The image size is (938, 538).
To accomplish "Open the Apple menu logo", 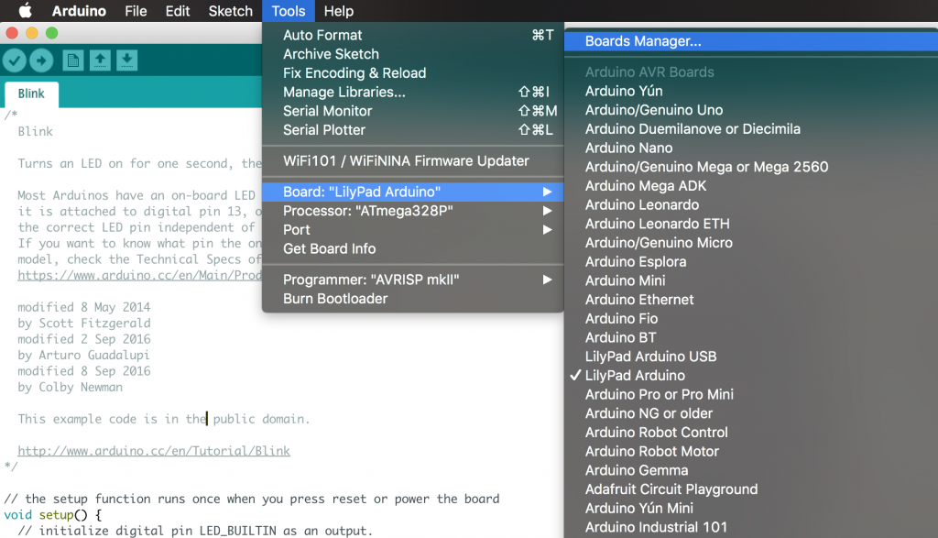I will [x=25, y=11].
